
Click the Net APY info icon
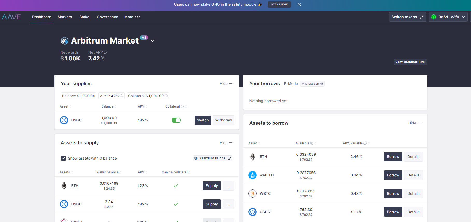point(105,52)
